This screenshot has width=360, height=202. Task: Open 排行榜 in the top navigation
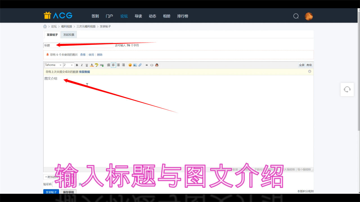[x=183, y=16]
